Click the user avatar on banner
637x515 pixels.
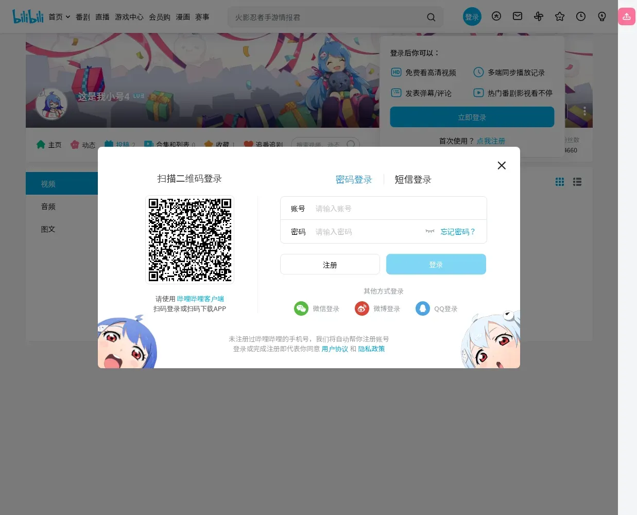[51, 104]
